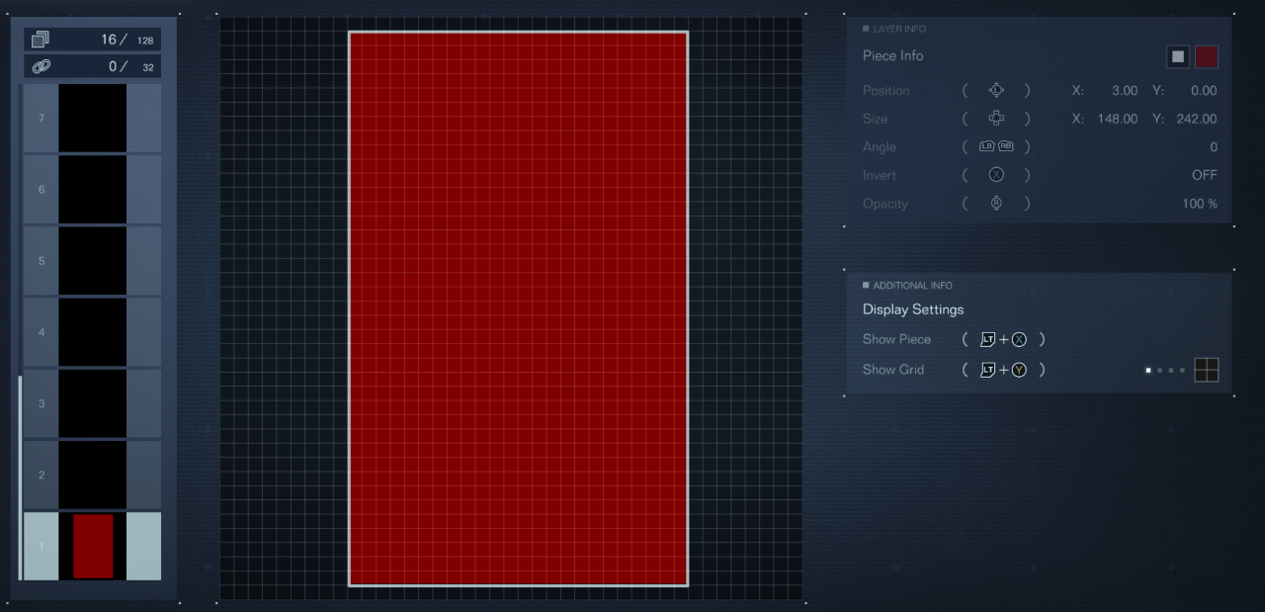The width and height of the screenshot is (1265, 612).
Task: Click the Position X value 3.00
Action: click(1124, 91)
